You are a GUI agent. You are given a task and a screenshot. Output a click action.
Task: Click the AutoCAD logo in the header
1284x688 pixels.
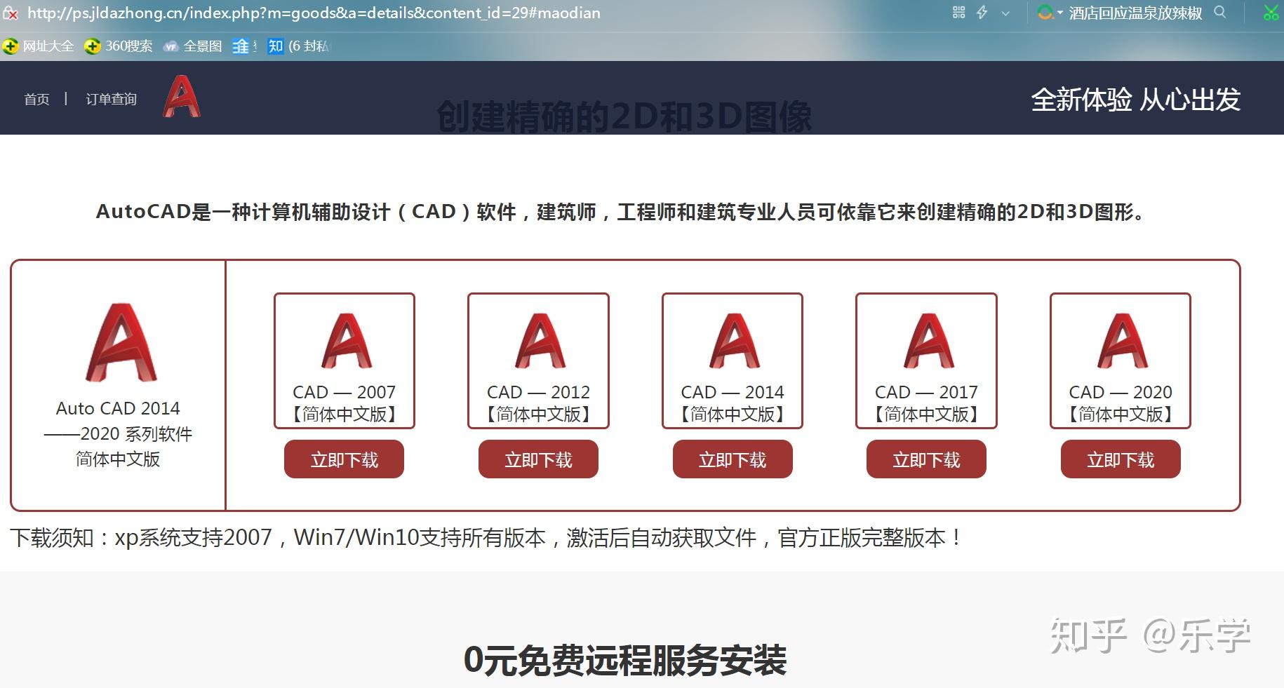point(182,96)
